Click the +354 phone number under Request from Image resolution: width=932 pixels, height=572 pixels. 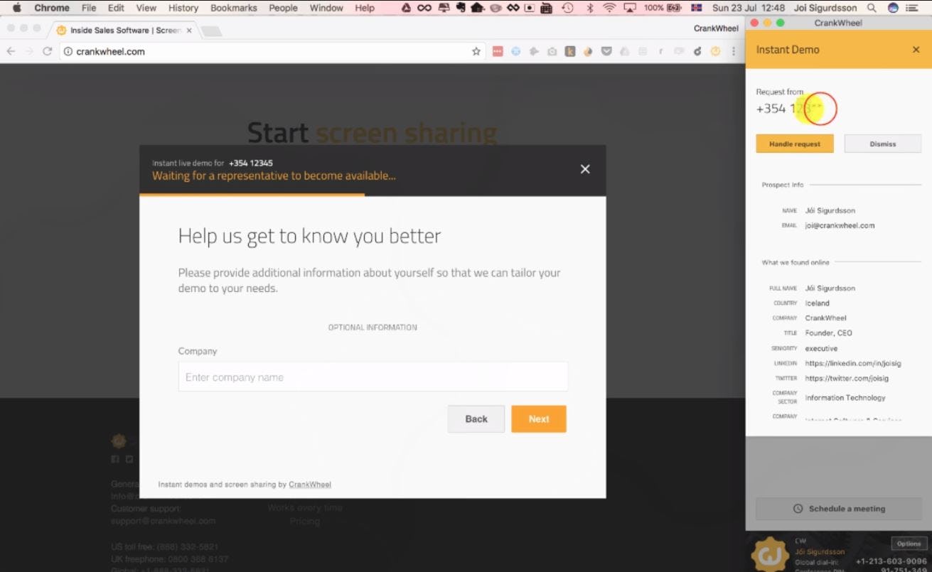click(789, 109)
